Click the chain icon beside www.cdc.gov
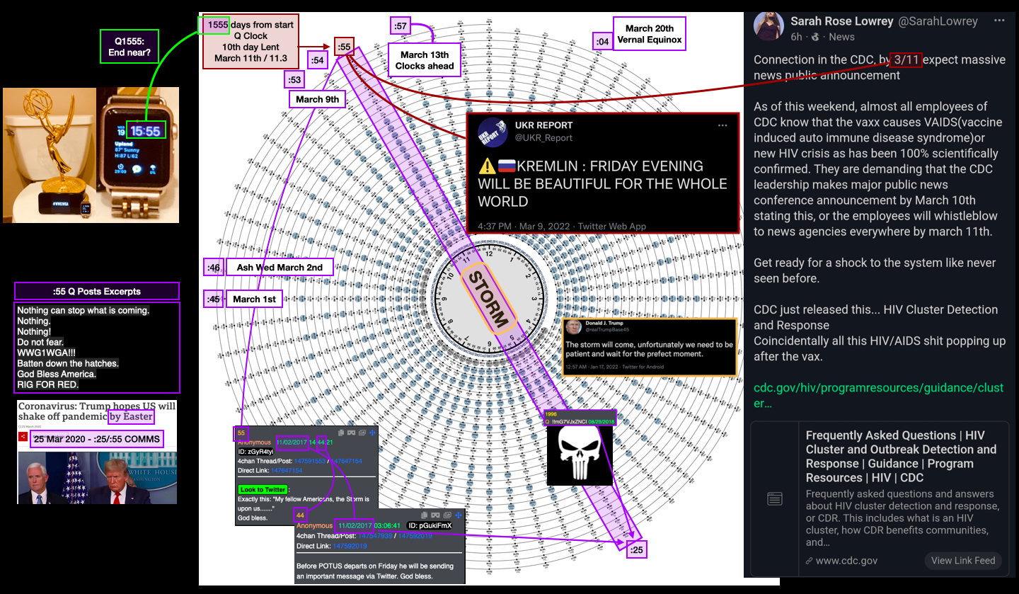Screen dimensions: 1019x594 pyautogui.click(x=809, y=561)
